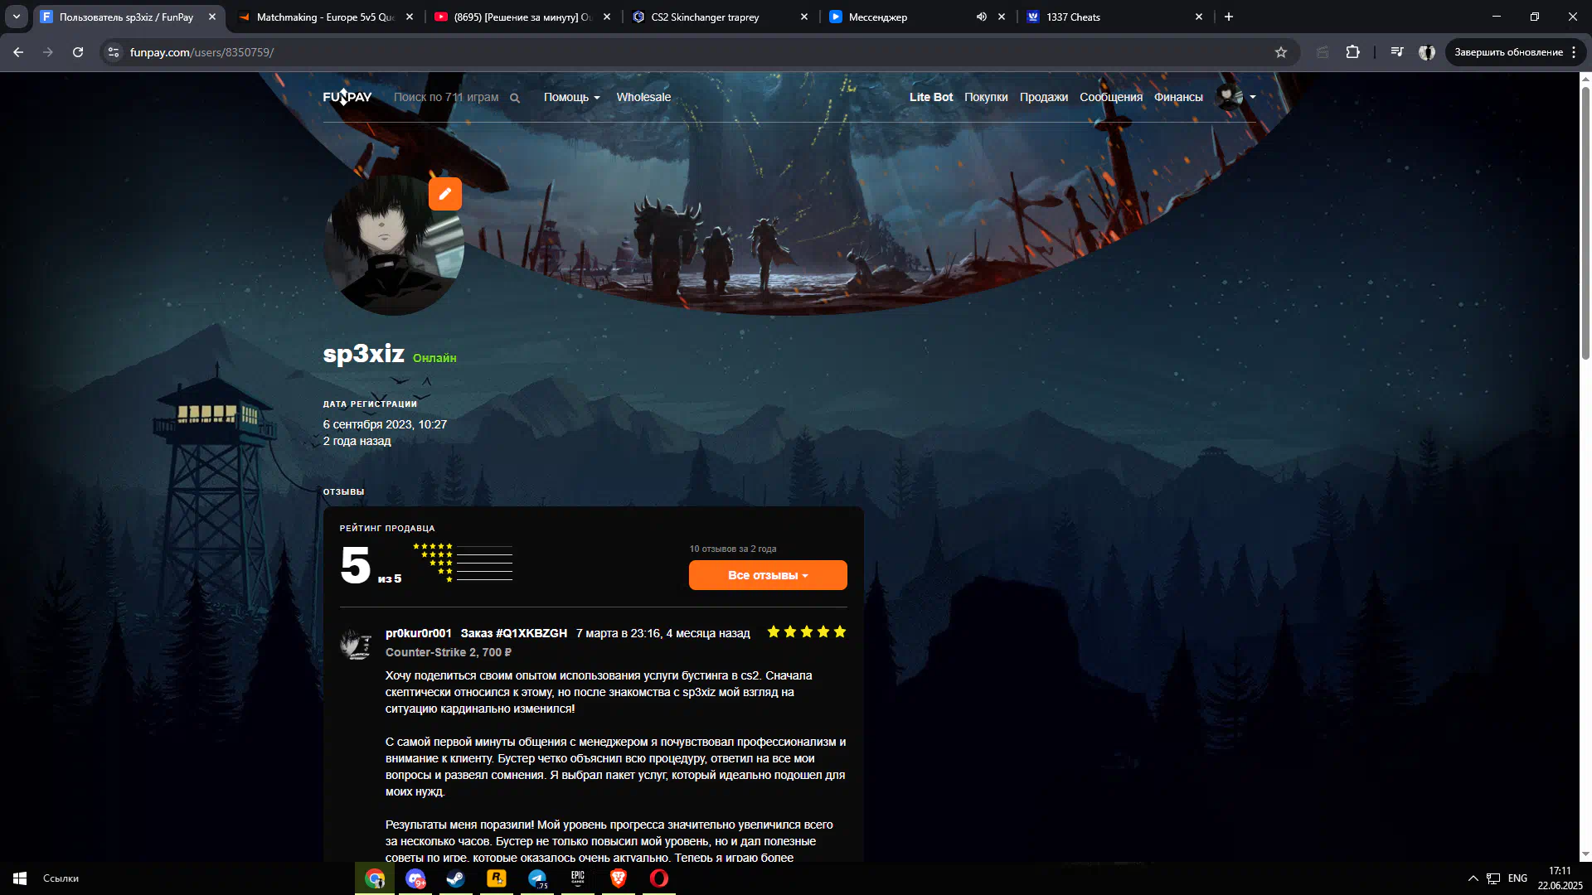Screen dimensions: 1592x895
Task: Open Chrome profile avatar icon
Action: (1427, 52)
